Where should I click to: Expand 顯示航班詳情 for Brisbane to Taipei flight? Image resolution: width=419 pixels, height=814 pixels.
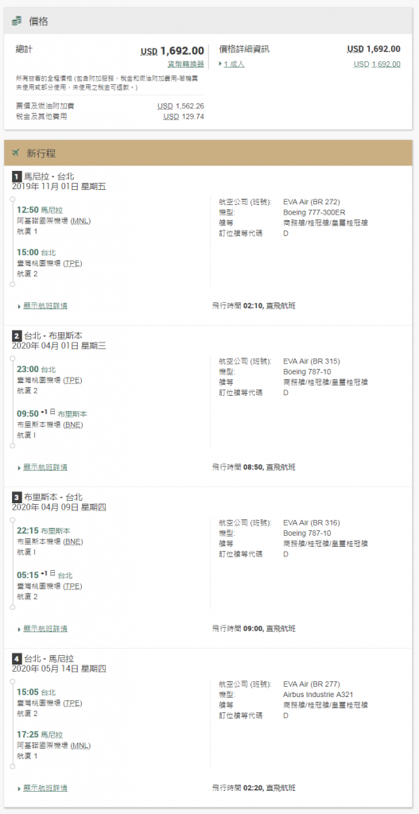(43, 629)
